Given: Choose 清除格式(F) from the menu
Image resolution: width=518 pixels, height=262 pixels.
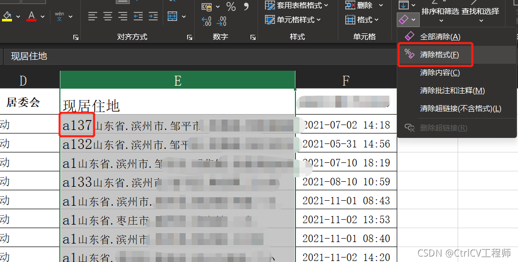Looking at the screenshot, I should (x=457, y=55).
